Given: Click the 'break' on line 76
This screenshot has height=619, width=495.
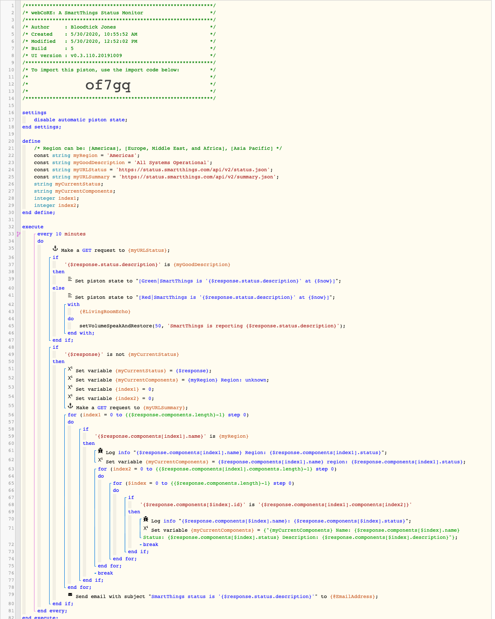Looking at the screenshot, I should 105,573.
